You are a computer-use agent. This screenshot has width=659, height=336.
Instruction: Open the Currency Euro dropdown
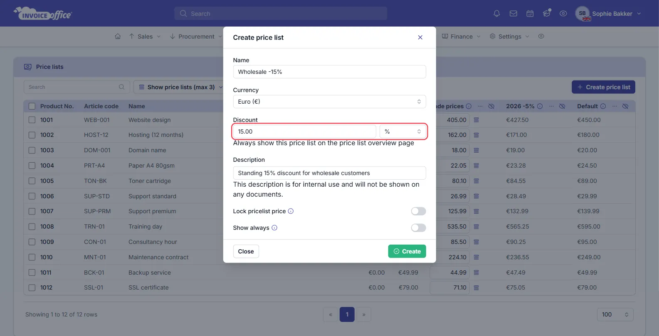329,102
